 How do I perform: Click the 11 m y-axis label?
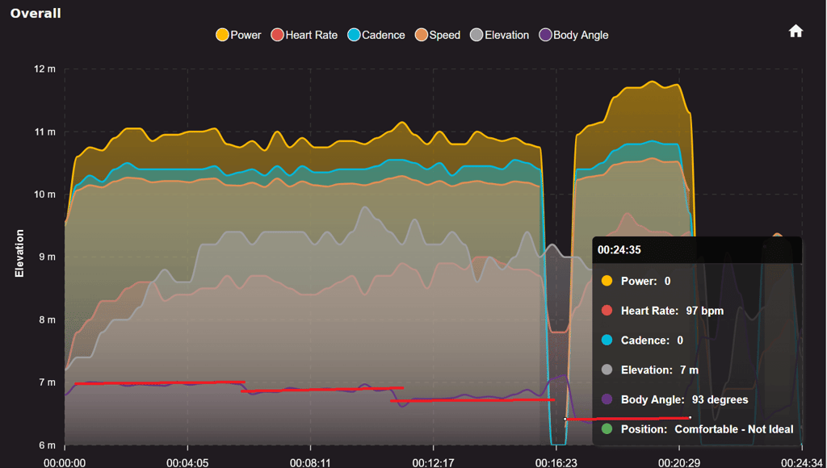coord(45,132)
